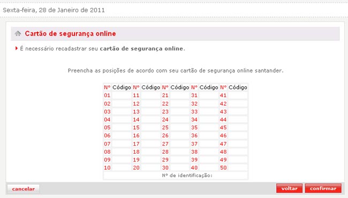
Task: Select the input field beside 25
Action: click(180, 128)
